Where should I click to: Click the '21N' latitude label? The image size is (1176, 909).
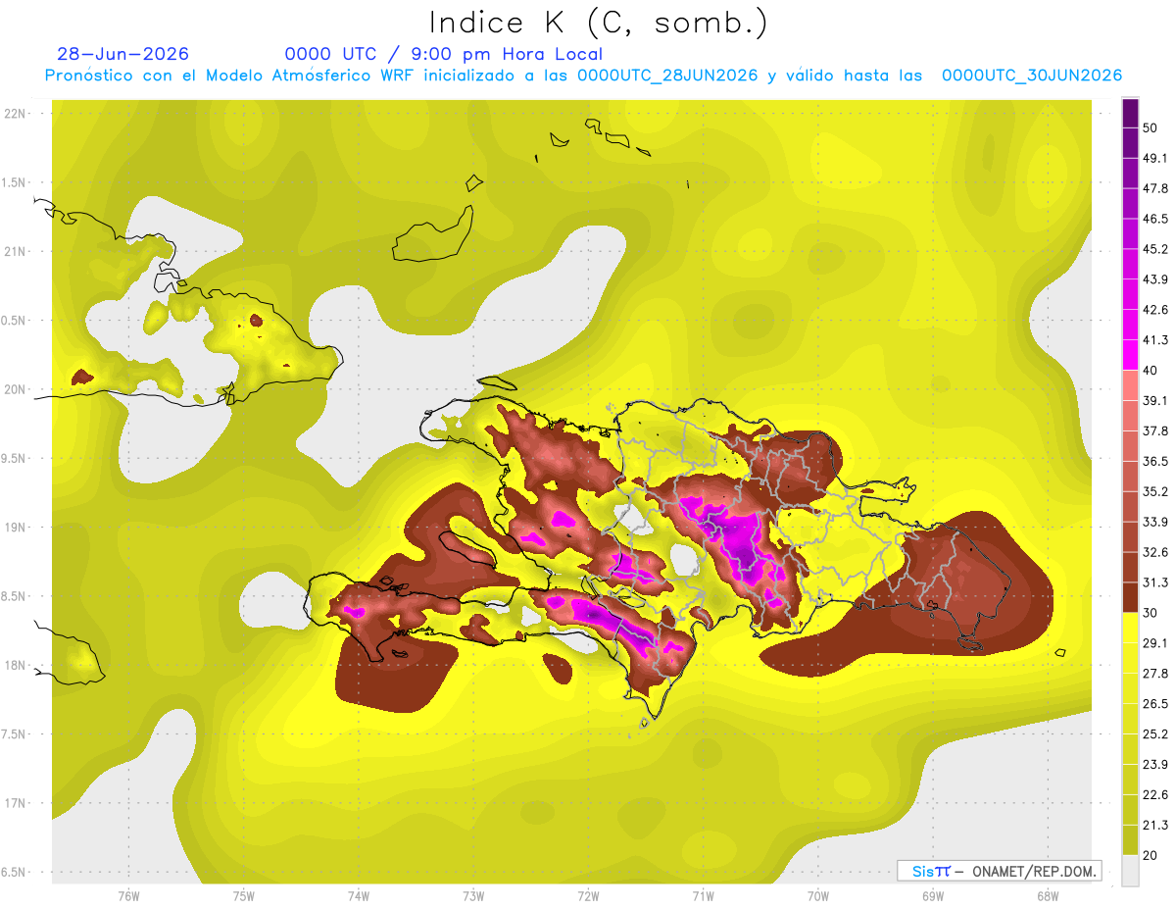[16, 251]
